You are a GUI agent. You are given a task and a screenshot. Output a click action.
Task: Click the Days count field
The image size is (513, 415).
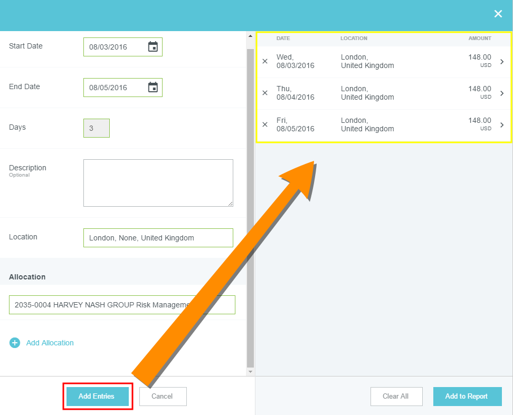pyautogui.click(x=96, y=128)
